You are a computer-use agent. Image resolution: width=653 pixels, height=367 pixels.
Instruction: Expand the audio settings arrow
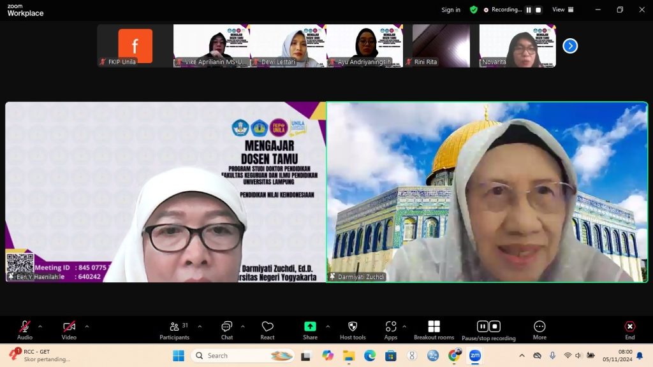(x=40, y=326)
